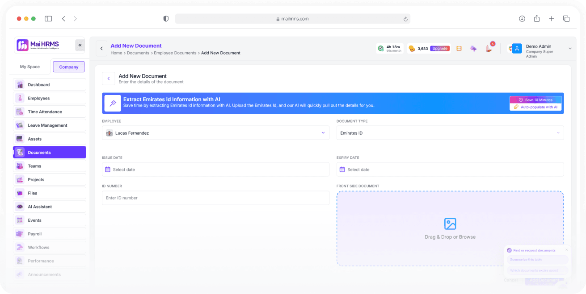
Task: Reload page with address bar refresh icon
Action: point(405,19)
